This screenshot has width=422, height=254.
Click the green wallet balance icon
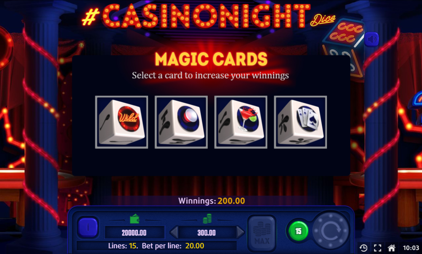point(134,219)
